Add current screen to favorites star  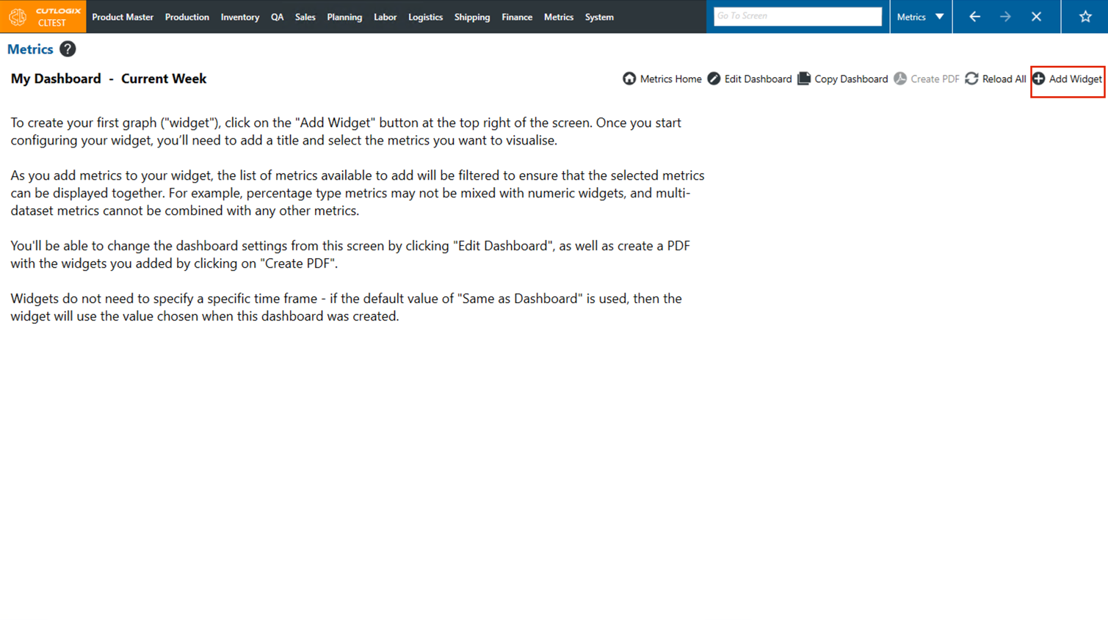pos(1085,17)
